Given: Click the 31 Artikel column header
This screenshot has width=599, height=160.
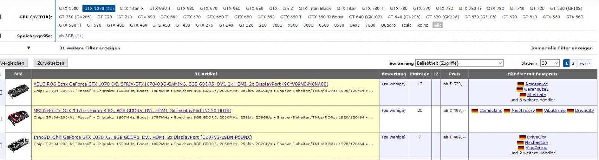Looking at the screenshot, I should click(206, 74).
